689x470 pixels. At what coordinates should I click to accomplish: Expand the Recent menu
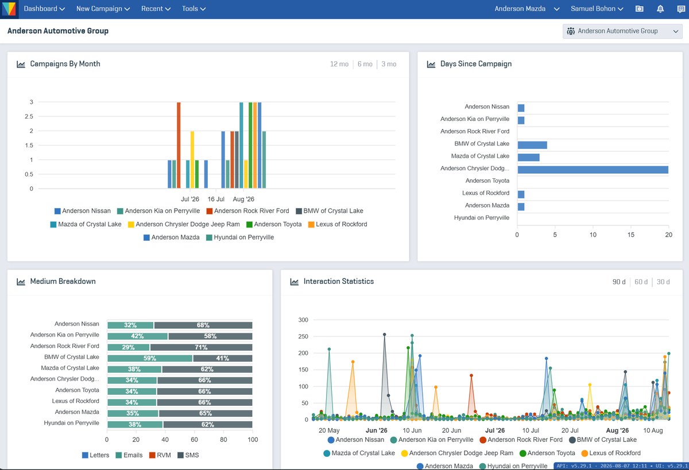[156, 9]
